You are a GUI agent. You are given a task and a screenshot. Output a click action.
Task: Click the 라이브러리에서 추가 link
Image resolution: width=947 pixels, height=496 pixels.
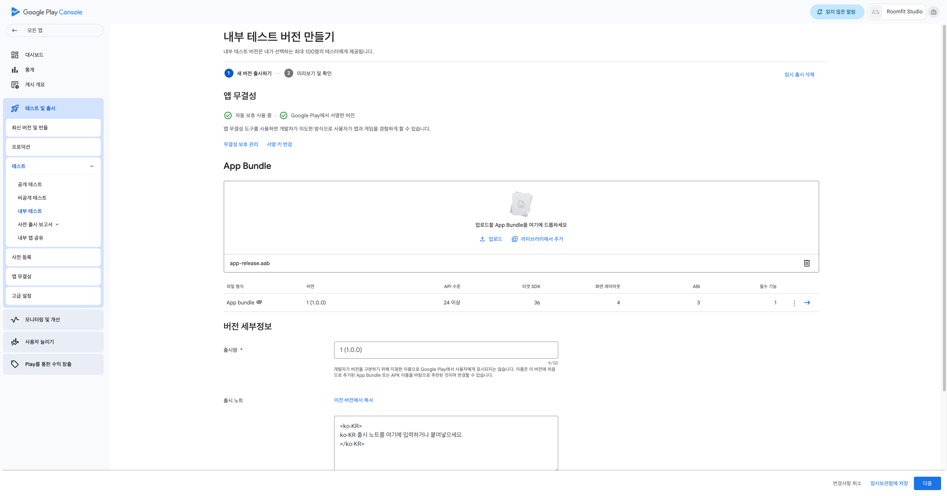[542, 239]
